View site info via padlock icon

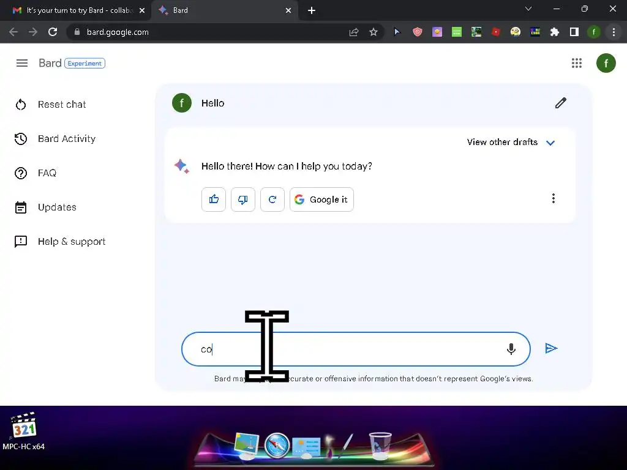coord(77,32)
